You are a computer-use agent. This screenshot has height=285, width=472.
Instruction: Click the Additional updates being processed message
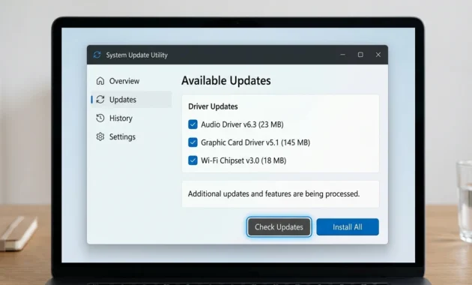tap(274, 193)
